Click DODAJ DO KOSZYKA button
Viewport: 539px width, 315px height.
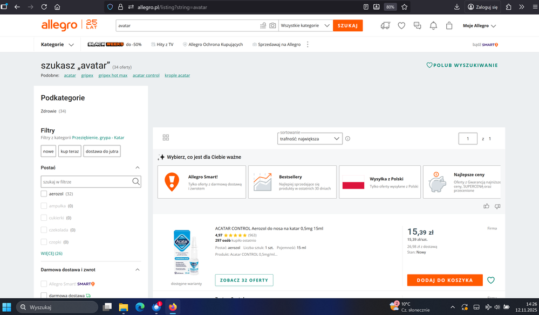pyautogui.click(x=445, y=280)
